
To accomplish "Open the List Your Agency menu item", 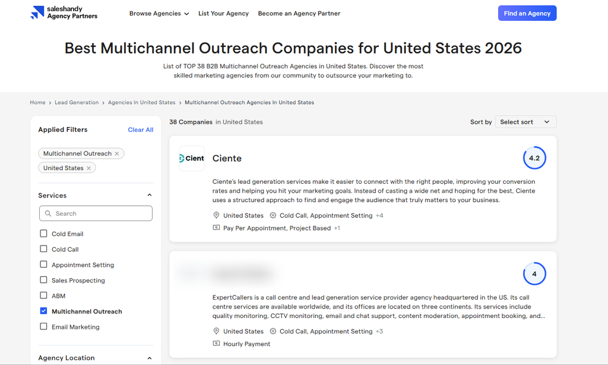I will pyautogui.click(x=223, y=14).
